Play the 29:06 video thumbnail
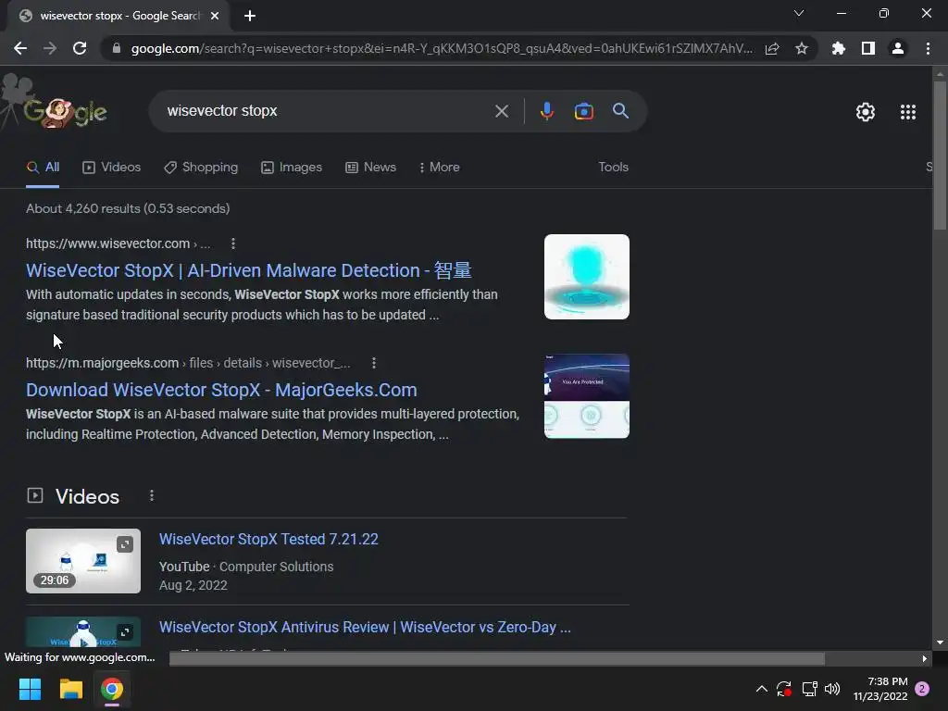948x711 pixels. point(83,561)
